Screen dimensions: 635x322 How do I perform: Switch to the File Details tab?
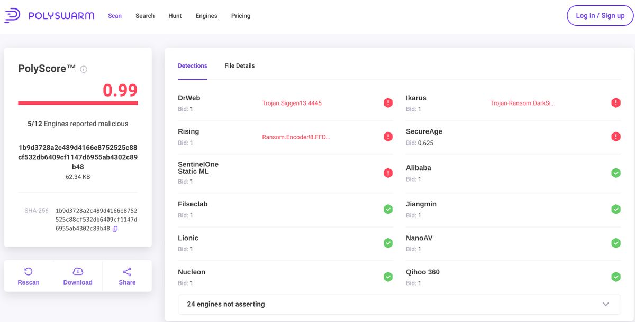239,65
